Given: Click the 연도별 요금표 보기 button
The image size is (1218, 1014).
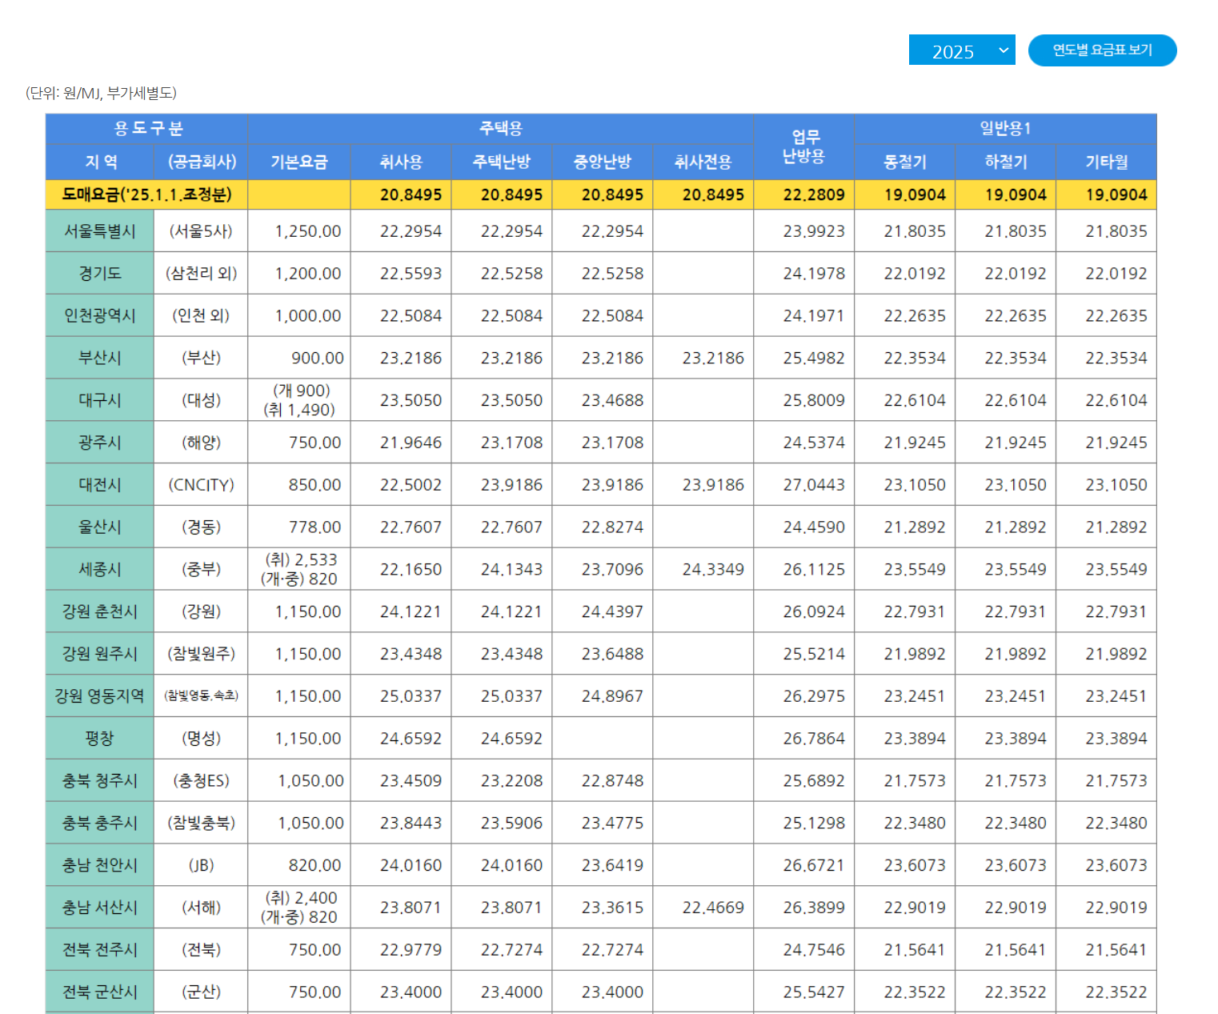Looking at the screenshot, I should (1102, 50).
